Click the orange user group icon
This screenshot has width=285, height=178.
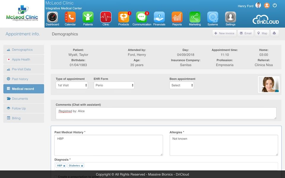coord(267,6)
